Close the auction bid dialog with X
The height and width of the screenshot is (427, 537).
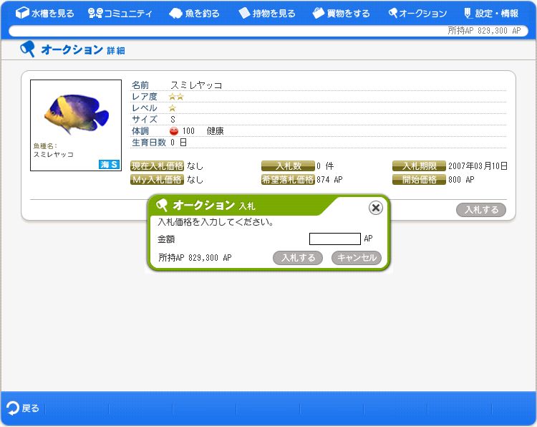[375, 208]
